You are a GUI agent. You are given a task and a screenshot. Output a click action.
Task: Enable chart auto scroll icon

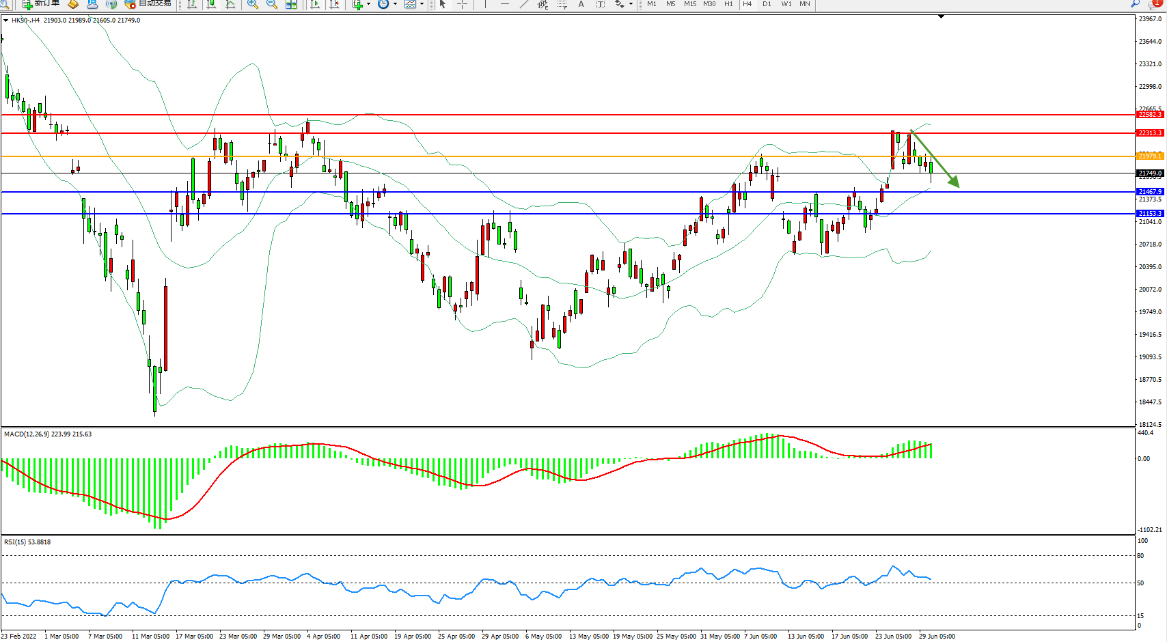pyautogui.click(x=315, y=4)
